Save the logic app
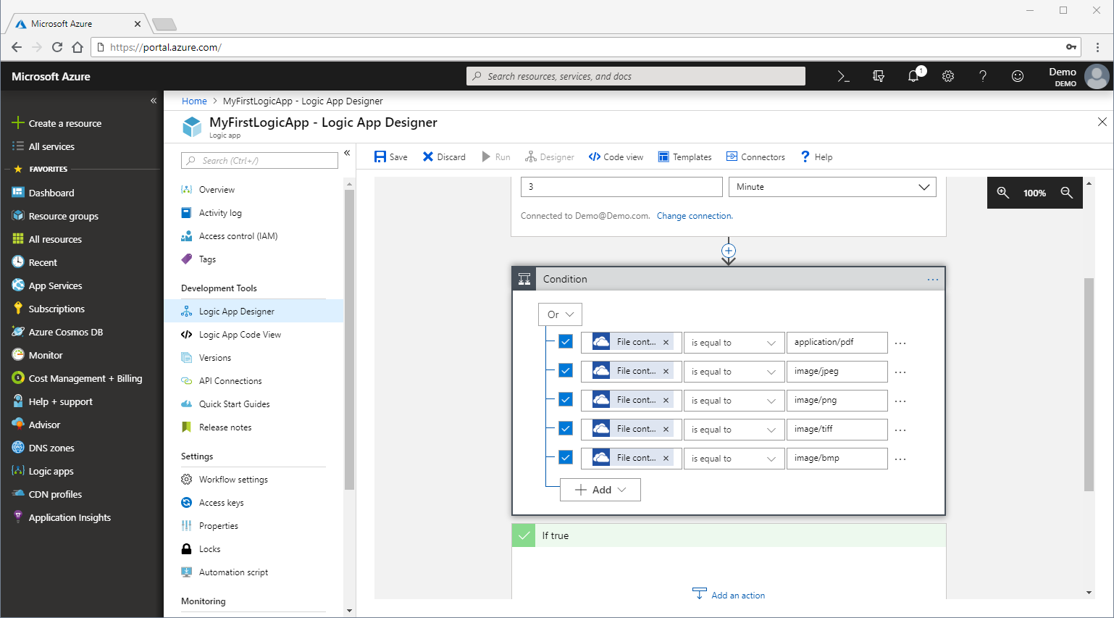Image resolution: width=1114 pixels, height=618 pixels. 390,156
